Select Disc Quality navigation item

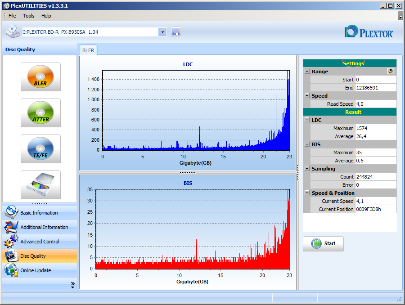(x=40, y=256)
